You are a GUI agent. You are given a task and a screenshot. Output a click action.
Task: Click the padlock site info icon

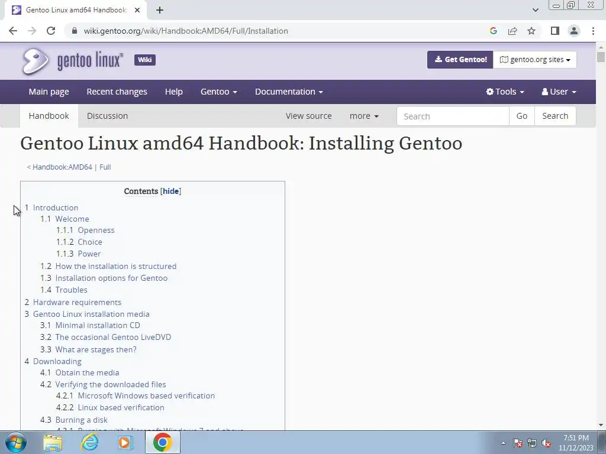pos(74,31)
